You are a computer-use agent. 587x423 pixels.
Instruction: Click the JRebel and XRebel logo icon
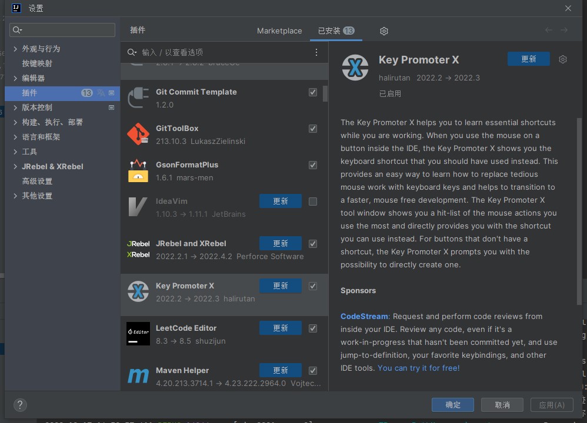(x=138, y=250)
